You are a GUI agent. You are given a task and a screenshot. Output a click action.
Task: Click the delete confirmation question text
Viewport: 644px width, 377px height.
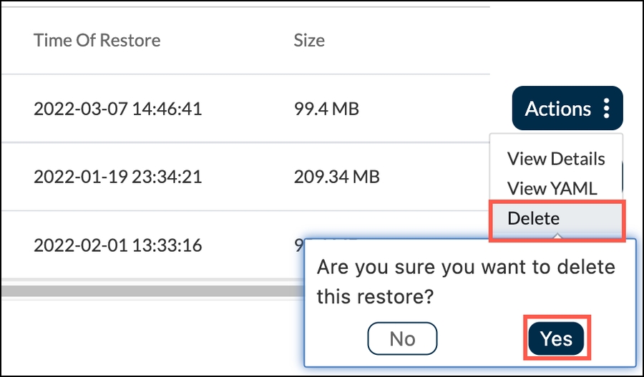point(465,282)
